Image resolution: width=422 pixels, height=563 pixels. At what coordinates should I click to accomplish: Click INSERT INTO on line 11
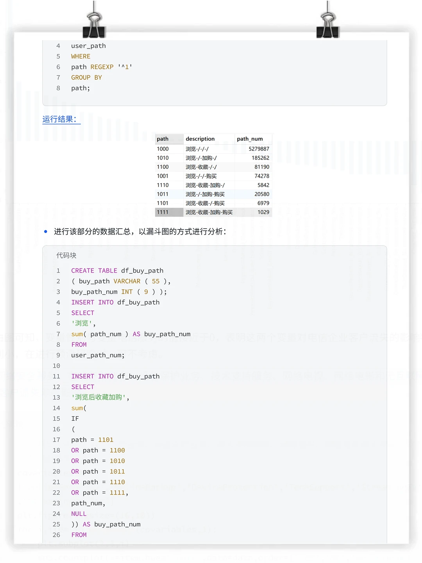(93, 376)
